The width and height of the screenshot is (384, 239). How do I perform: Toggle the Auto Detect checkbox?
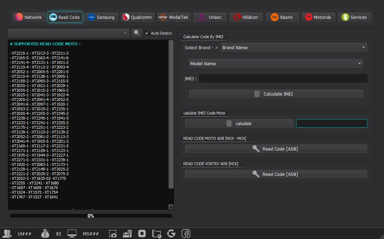(x=147, y=33)
